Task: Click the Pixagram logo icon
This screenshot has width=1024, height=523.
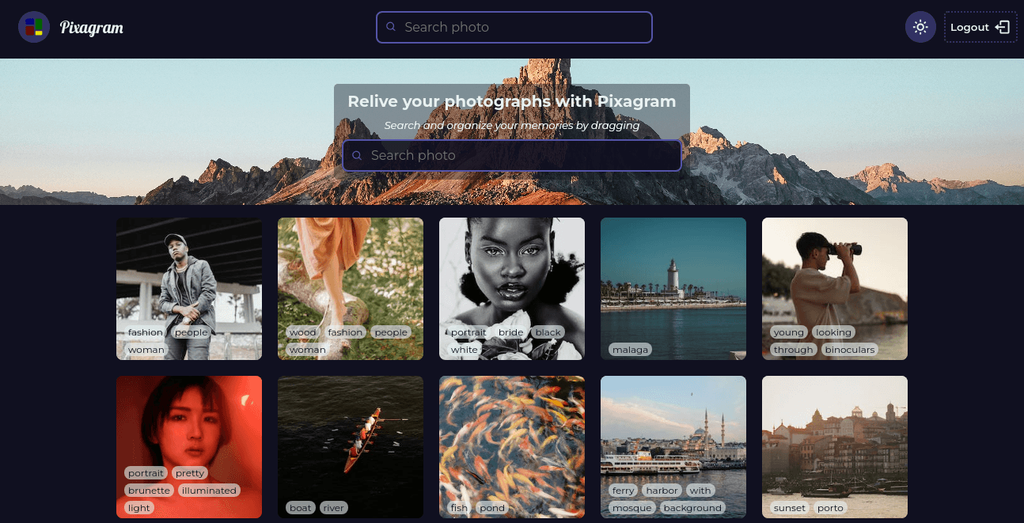Action: tap(34, 28)
